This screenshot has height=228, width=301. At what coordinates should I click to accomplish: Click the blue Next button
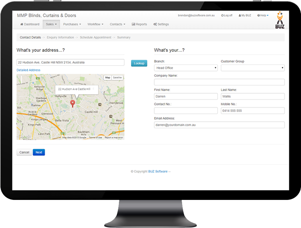[39, 152]
